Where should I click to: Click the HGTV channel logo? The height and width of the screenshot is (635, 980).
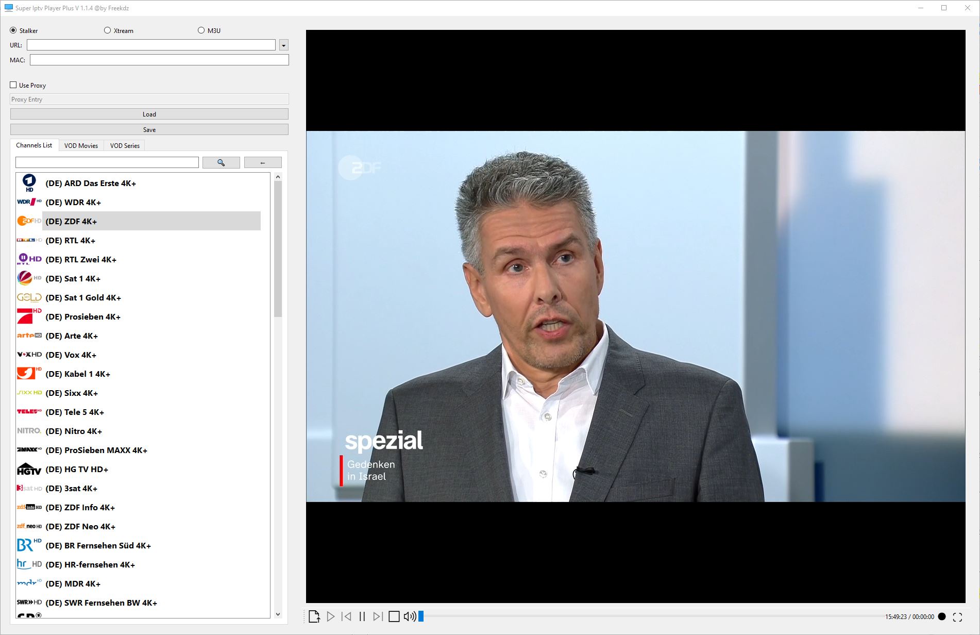tap(29, 469)
